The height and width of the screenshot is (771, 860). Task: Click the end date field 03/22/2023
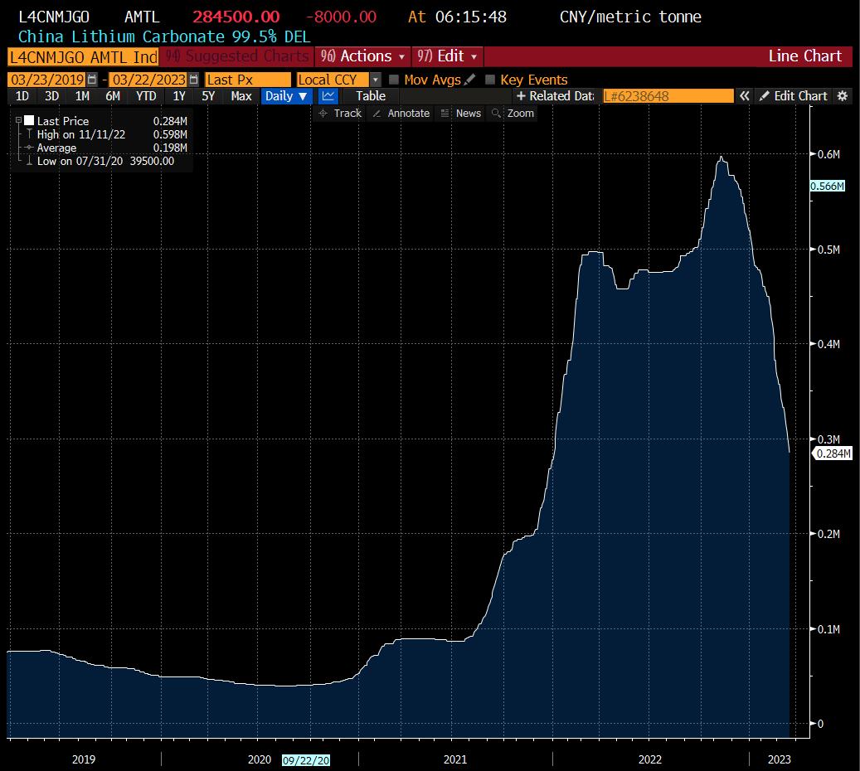point(149,80)
